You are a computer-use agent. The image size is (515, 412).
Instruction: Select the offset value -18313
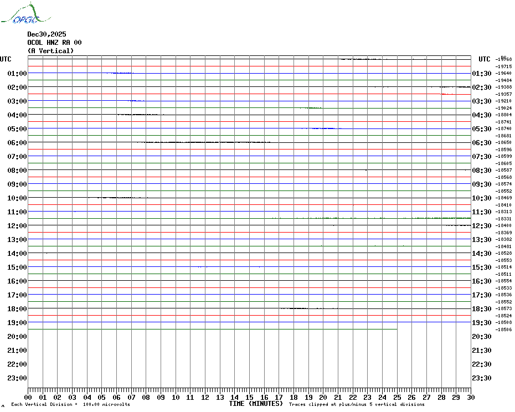pos(503,212)
